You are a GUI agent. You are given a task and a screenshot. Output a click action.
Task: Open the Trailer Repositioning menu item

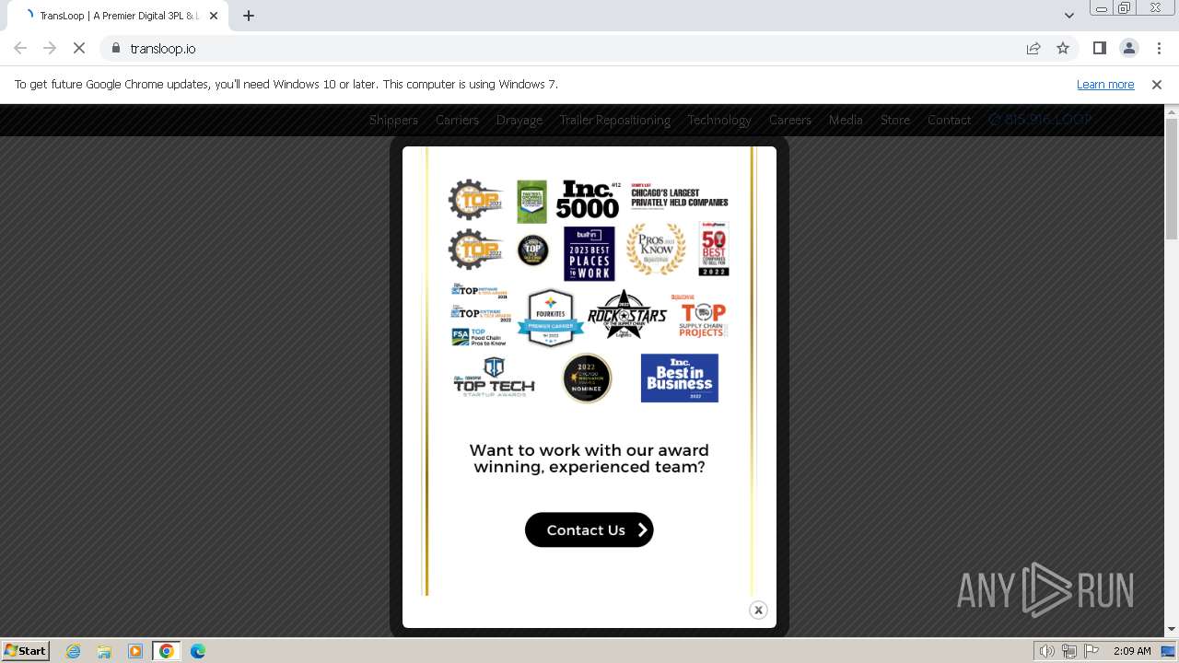(615, 120)
